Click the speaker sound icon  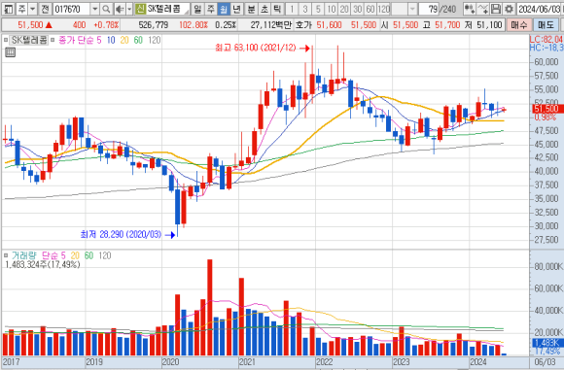click(x=120, y=9)
